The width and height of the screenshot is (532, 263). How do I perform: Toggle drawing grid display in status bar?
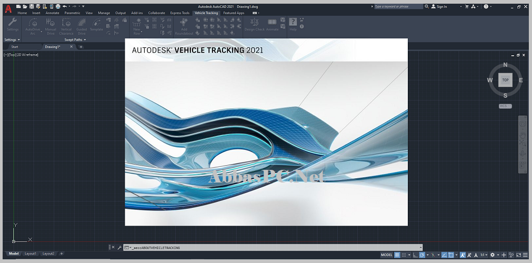pyautogui.click(x=397, y=255)
